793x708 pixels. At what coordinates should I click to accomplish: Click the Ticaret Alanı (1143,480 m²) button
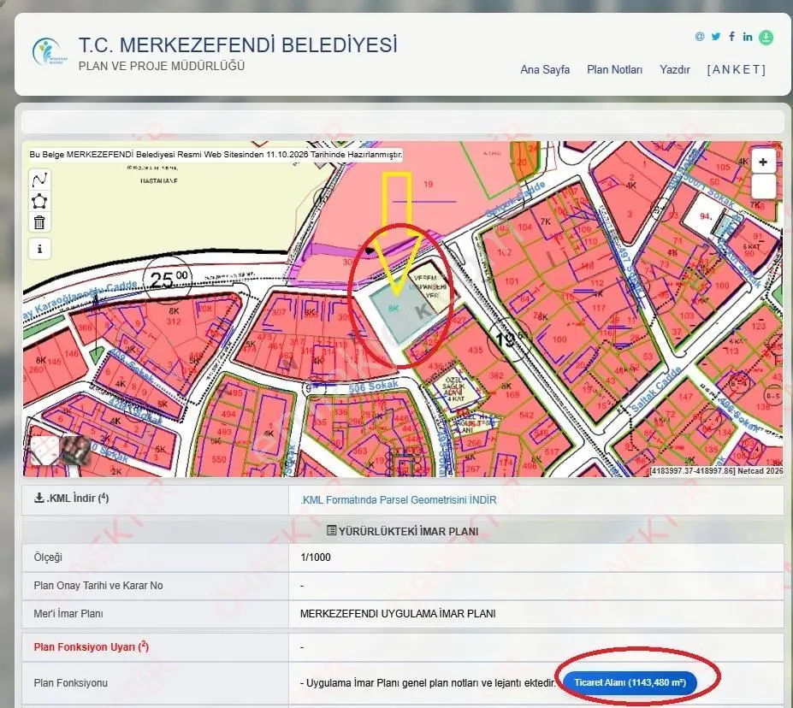pyautogui.click(x=630, y=682)
